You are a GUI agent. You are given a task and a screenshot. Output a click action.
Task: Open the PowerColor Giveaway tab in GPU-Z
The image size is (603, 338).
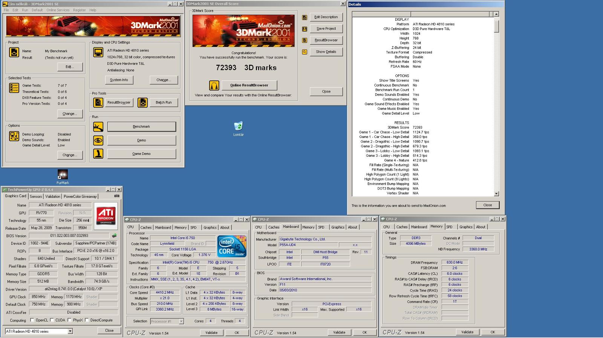click(x=80, y=196)
